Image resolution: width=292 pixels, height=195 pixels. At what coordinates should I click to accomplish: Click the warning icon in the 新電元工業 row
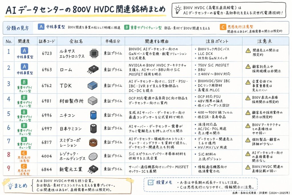[248, 167]
